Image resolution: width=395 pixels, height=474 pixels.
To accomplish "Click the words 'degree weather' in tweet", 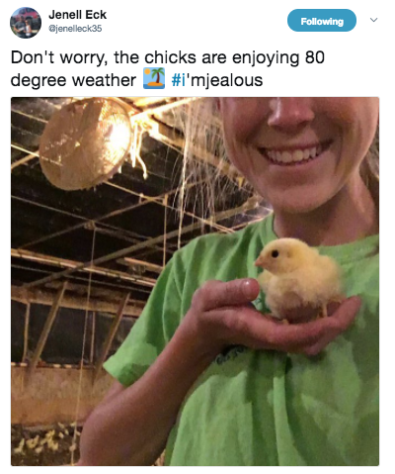I will coord(73,80).
